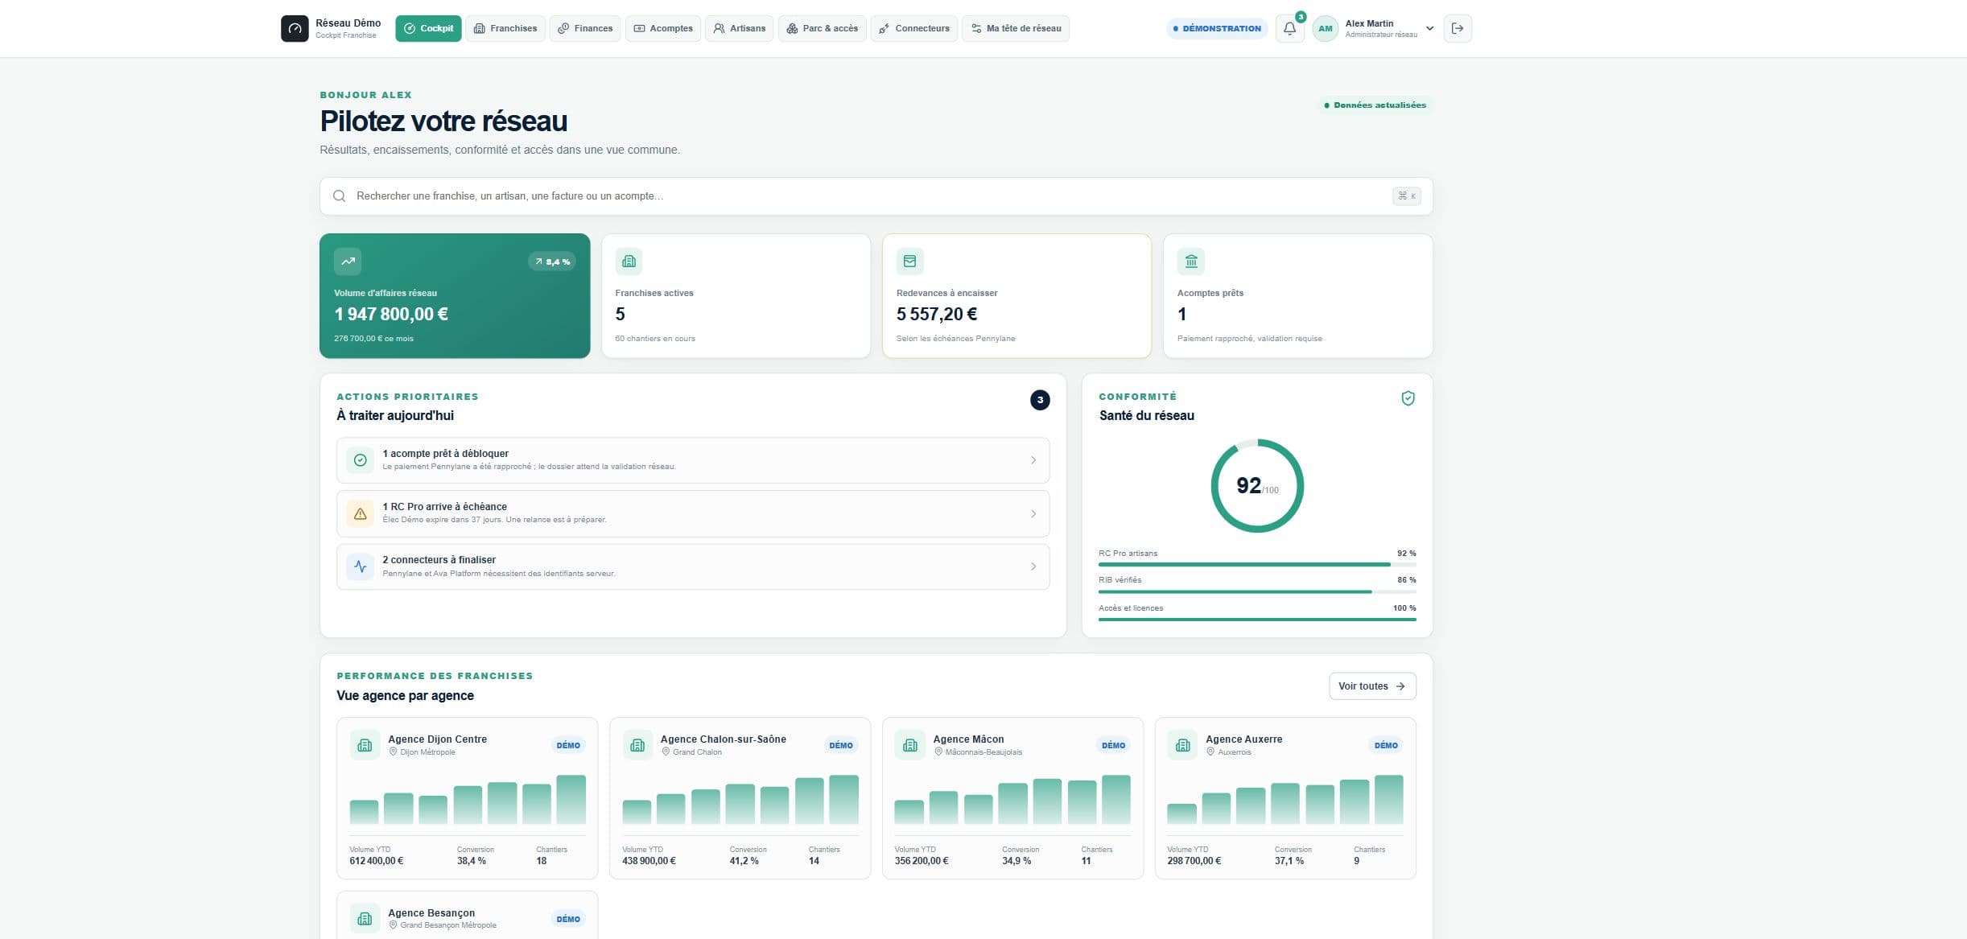
Task: Click the DÉMO badge on Agence Auxerre
Action: tap(1386, 745)
